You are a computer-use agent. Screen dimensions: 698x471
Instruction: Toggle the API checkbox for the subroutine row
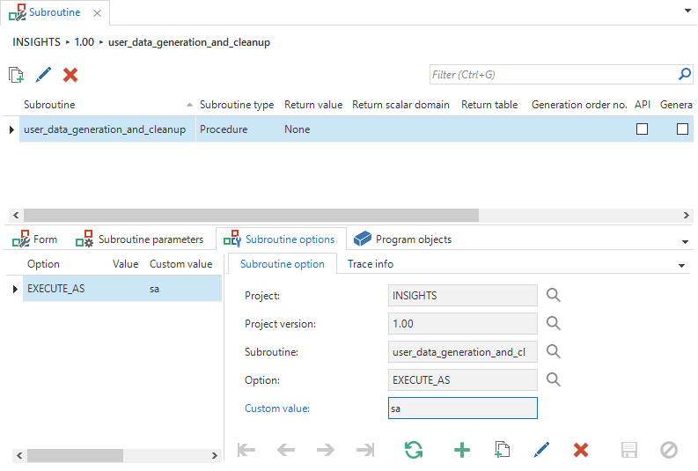pos(642,129)
